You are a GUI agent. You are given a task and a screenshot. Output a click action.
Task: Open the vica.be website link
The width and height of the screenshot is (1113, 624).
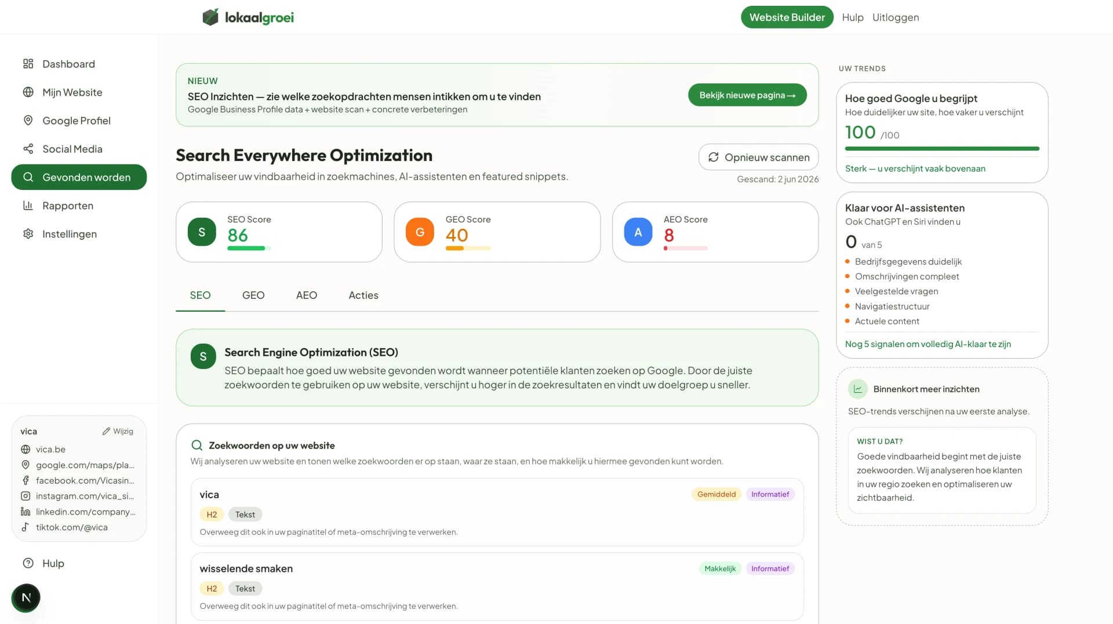coord(50,450)
